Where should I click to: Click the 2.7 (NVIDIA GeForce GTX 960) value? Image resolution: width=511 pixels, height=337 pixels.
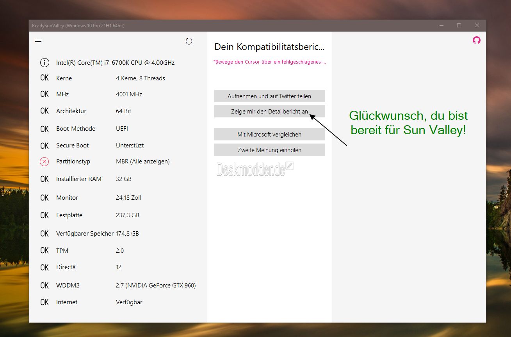tap(156, 285)
